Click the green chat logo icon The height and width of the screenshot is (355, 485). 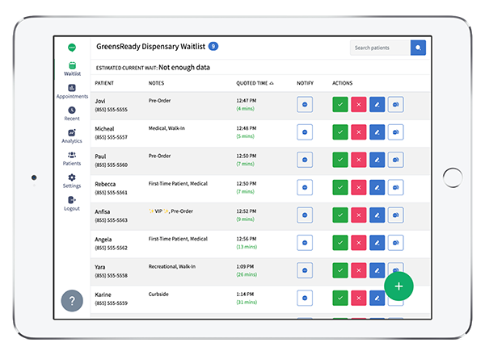point(72,48)
